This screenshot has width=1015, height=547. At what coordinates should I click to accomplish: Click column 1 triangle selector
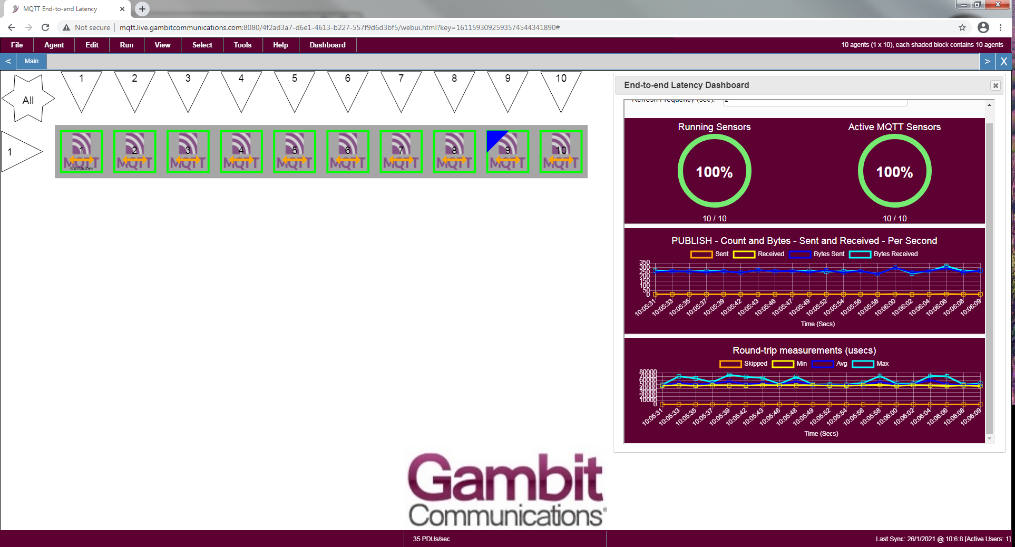click(x=81, y=88)
